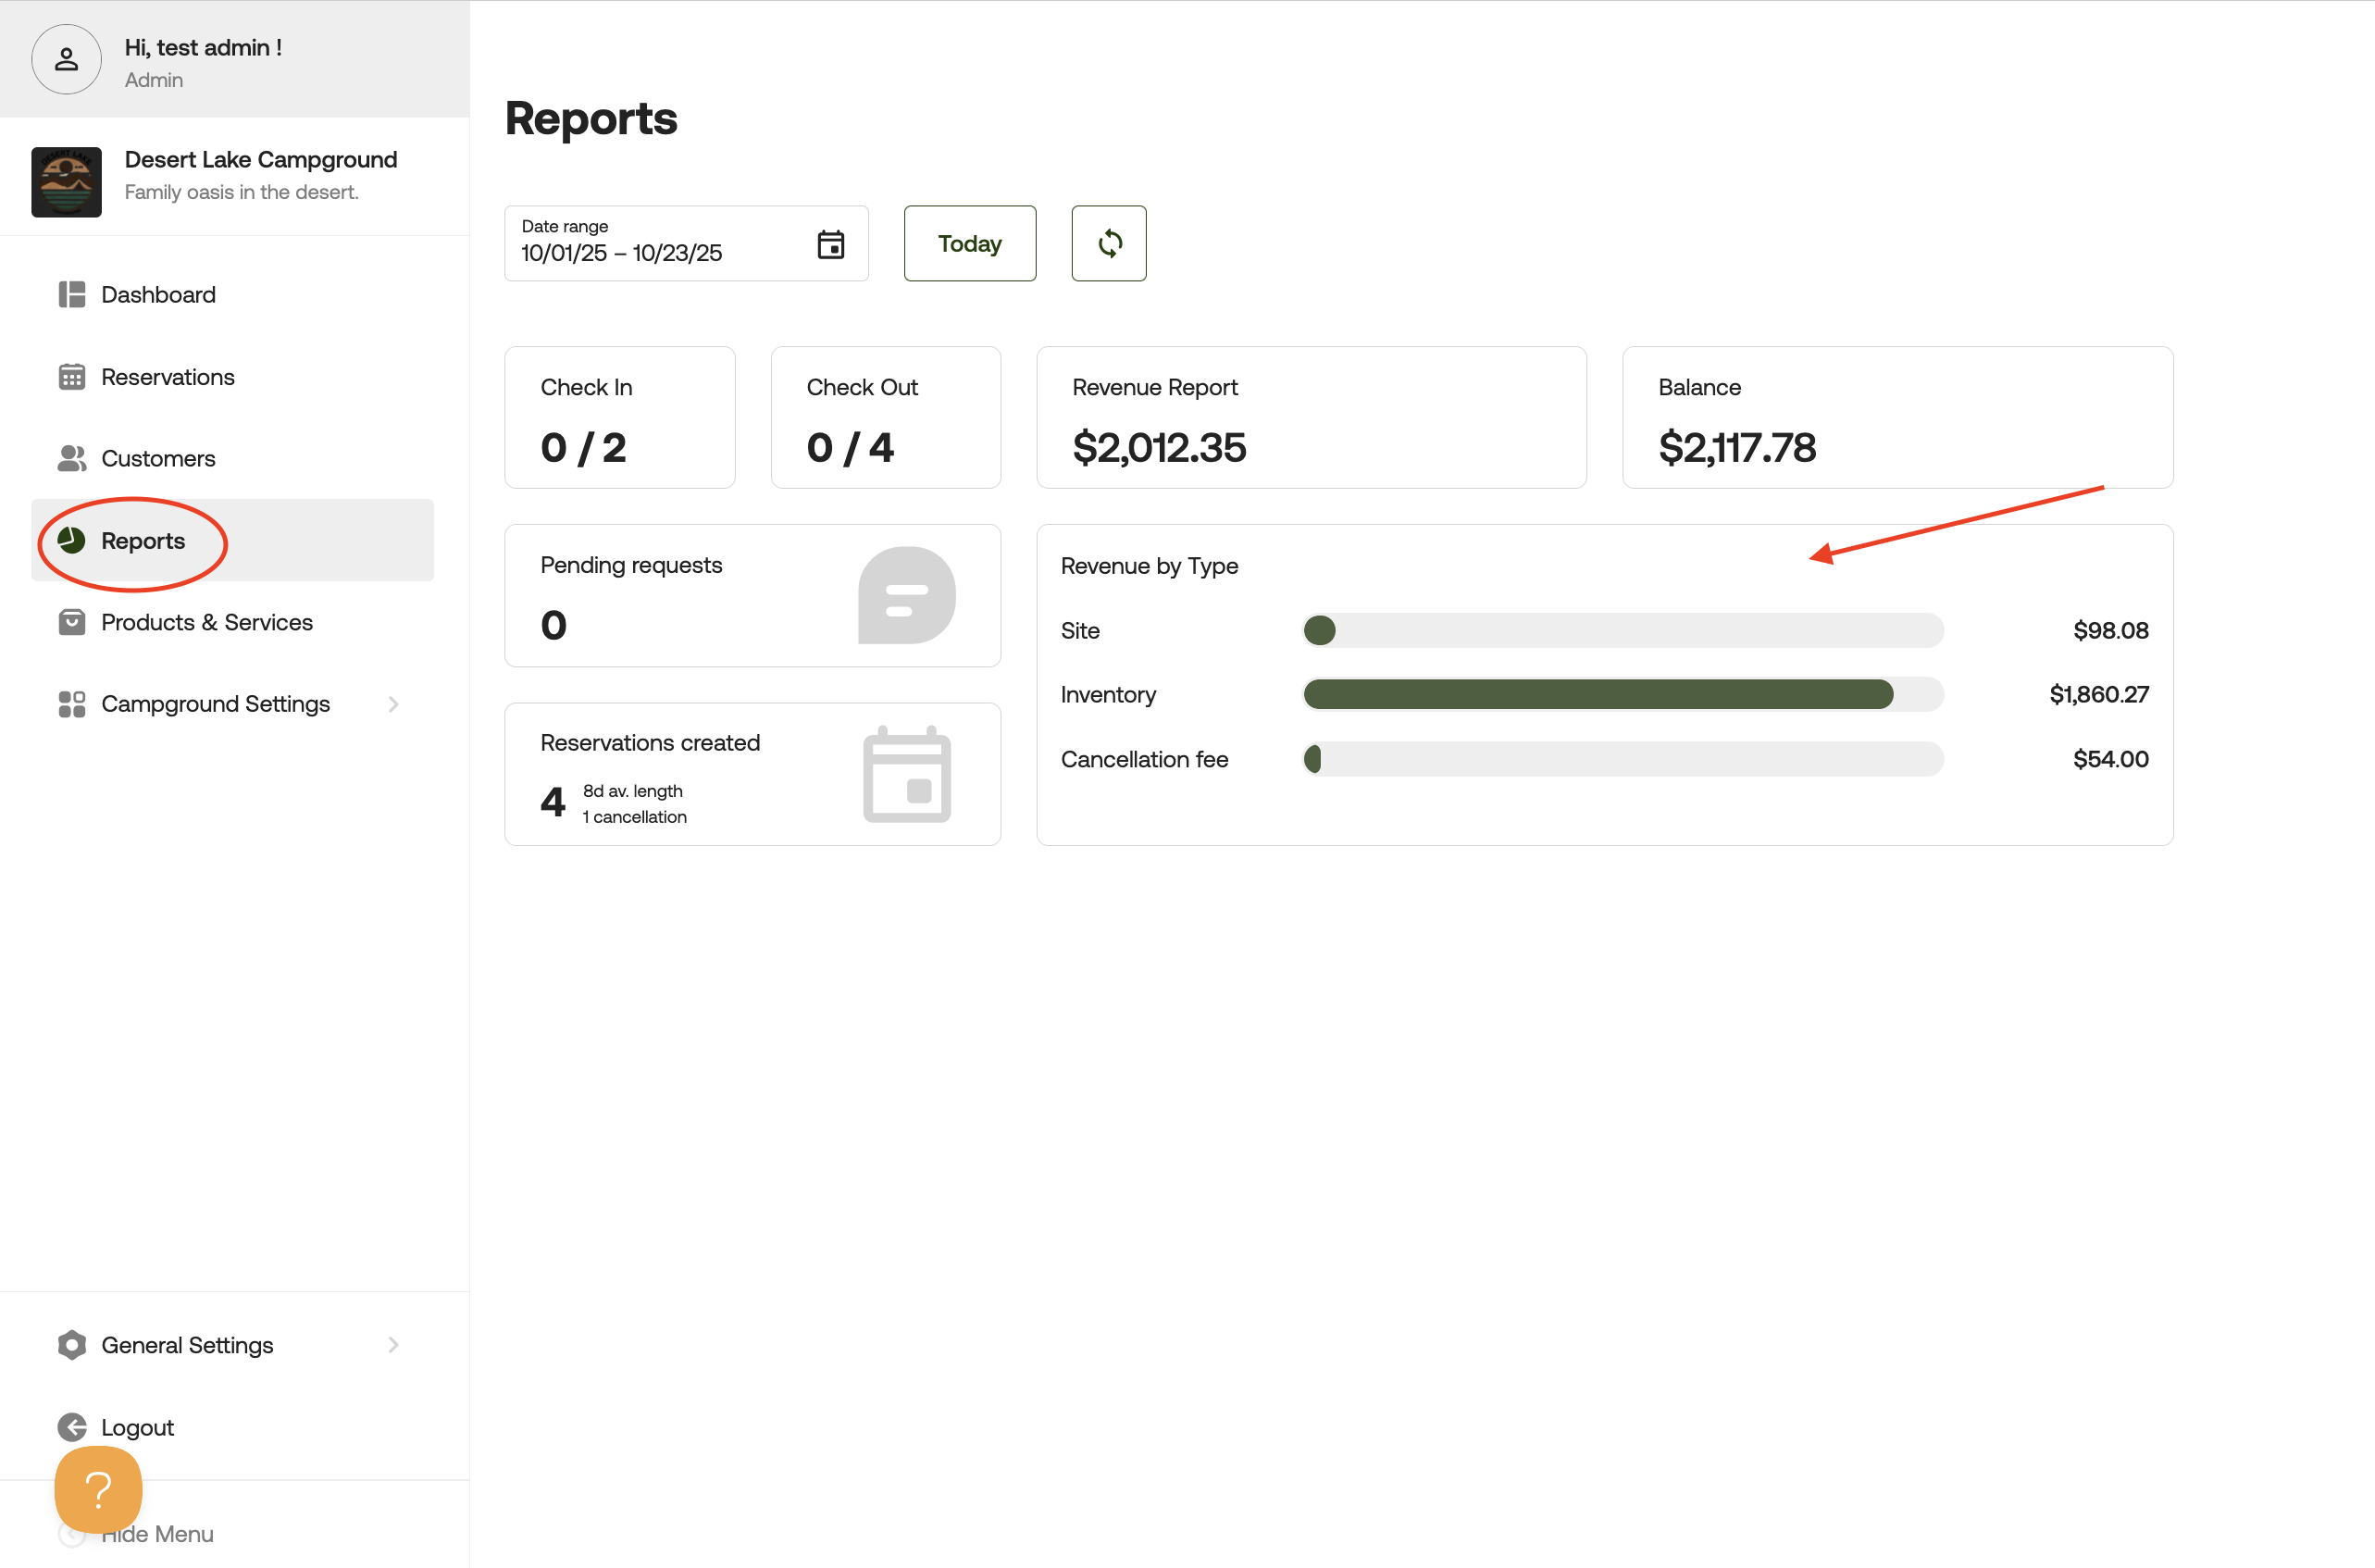Click the refresh sync icon button
This screenshot has height=1568, width=2375.
pyautogui.click(x=1108, y=243)
